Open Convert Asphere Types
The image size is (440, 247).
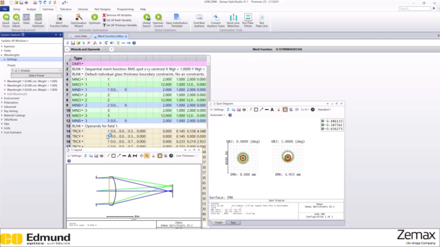(x=215, y=21)
